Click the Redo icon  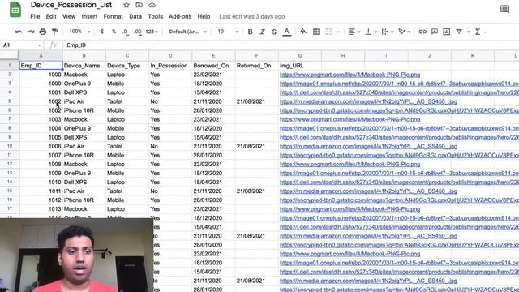31,32
